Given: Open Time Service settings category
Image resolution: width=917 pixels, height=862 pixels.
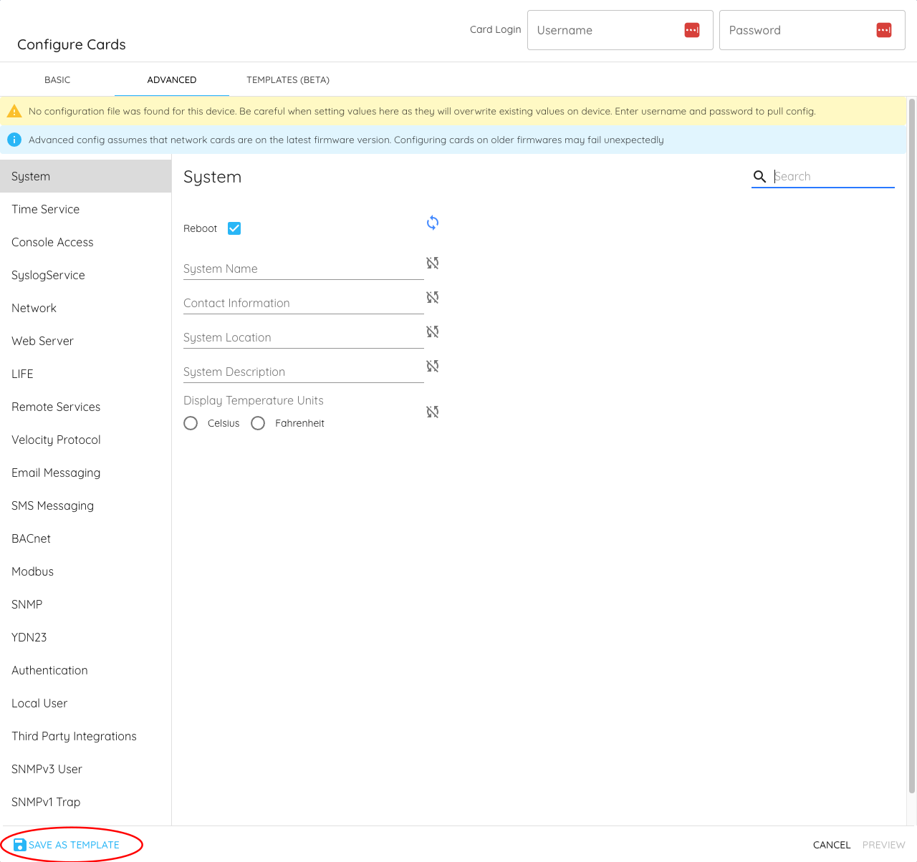Looking at the screenshot, I should tap(86, 209).
